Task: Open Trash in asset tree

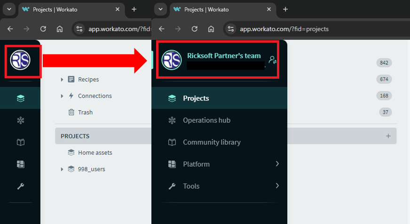Action: 85,112
